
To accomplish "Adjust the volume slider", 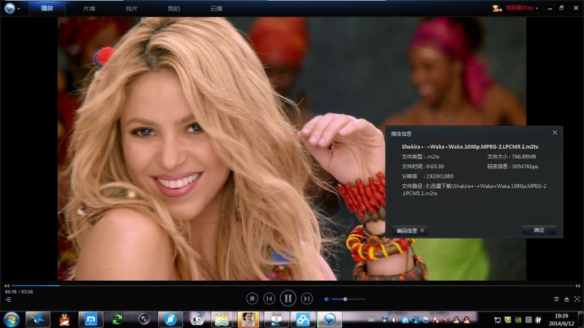I will pos(345,299).
